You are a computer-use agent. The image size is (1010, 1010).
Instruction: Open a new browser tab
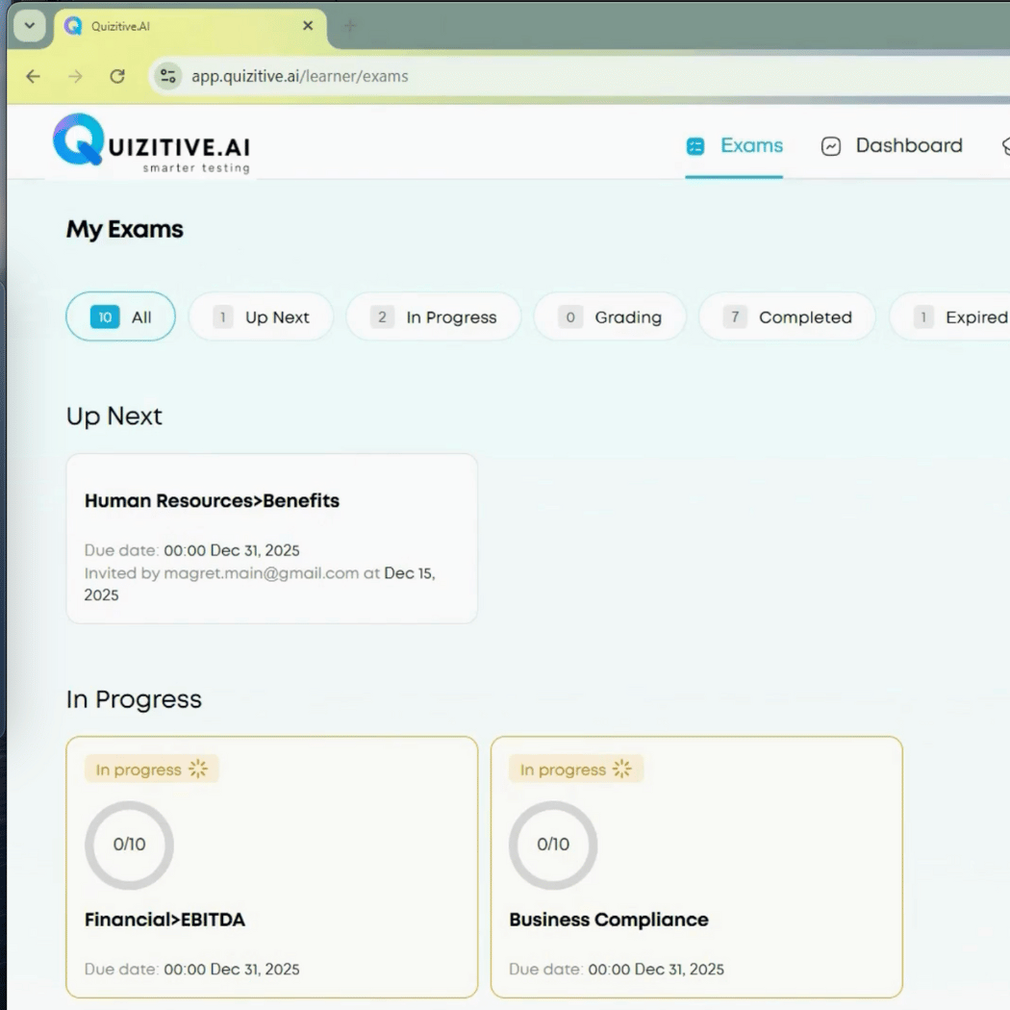pos(350,26)
